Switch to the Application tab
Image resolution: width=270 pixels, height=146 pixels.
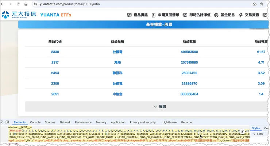tap(118, 122)
